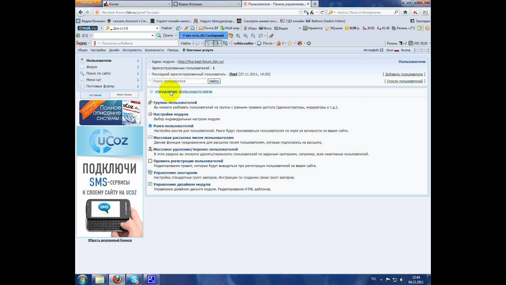Select the Ранги пользователей star icon
Screen dimensions: 506x285
click(x=150, y=126)
